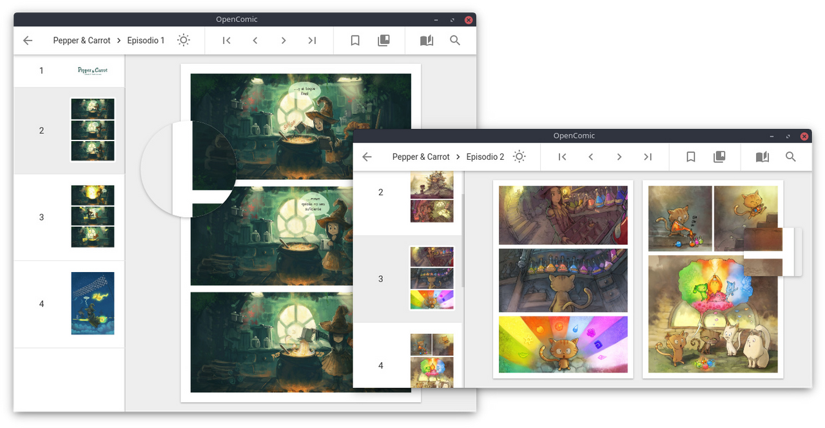Open Pepper & Carrot breadcrumb in Episodio 2 window
Image resolution: width=825 pixels, height=428 pixels.
421,157
